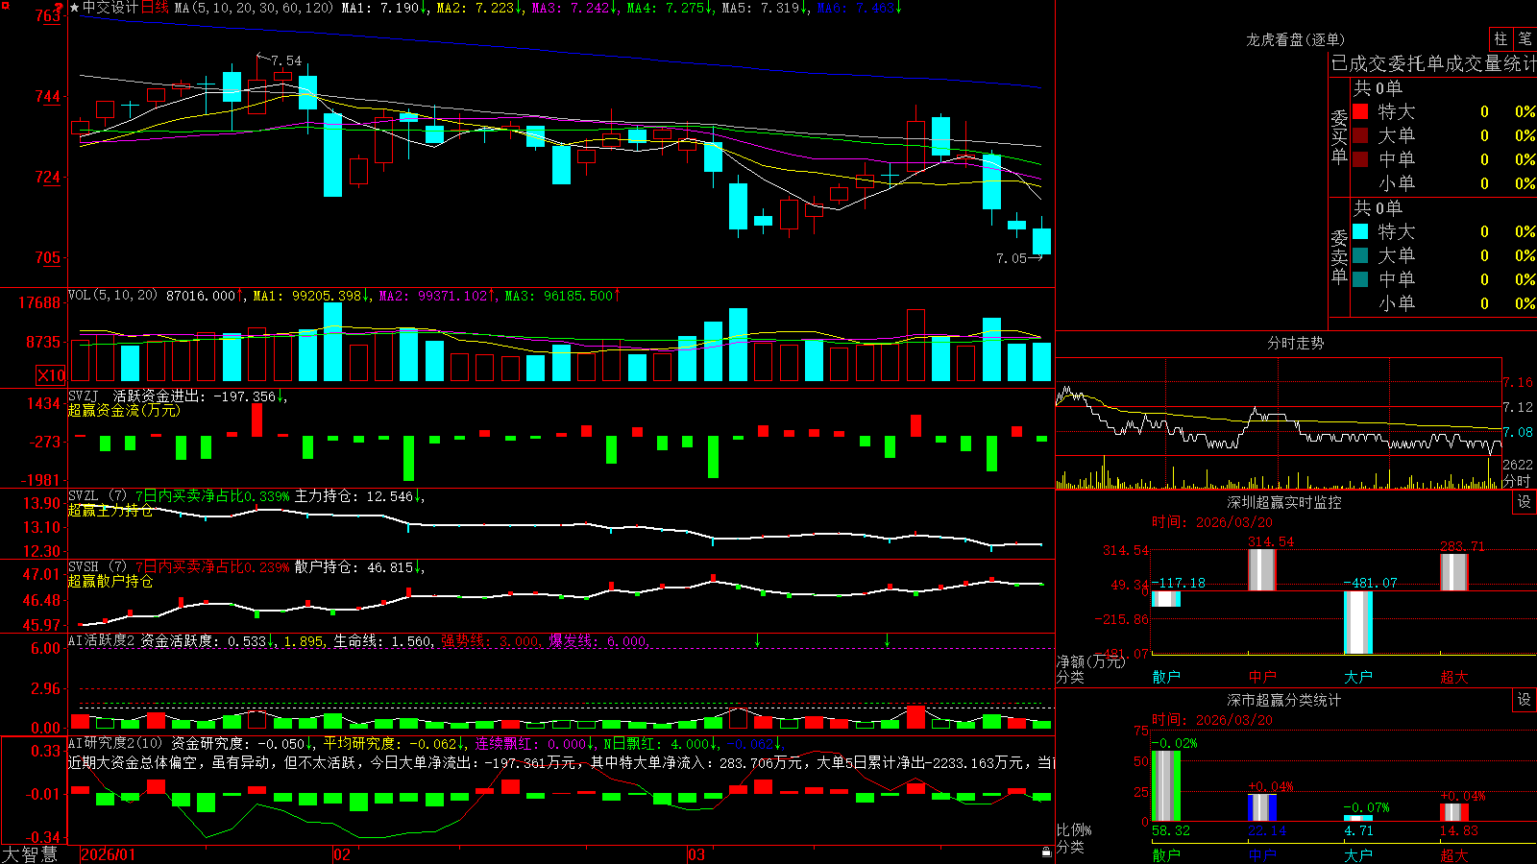The width and height of the screenshot is (1537, 864).
Task: Click the 深圳超赢实时监控 panel title
Action: [x=1284, y=502]
